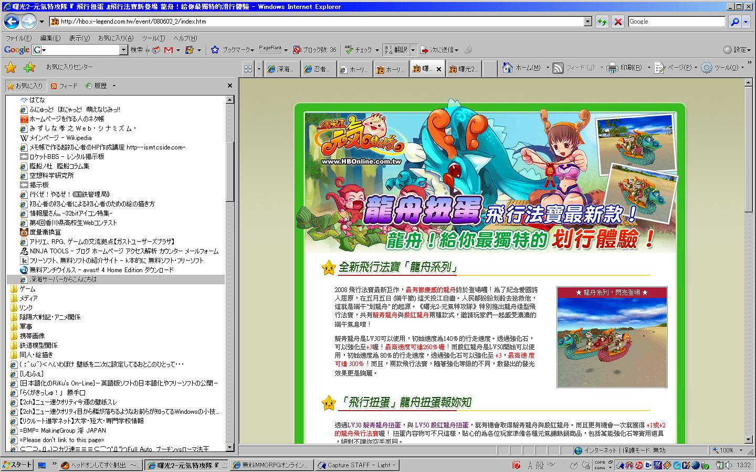The image size is (756, 472).
Task: Close the active 曙 tab
Action: click(439, 69)
